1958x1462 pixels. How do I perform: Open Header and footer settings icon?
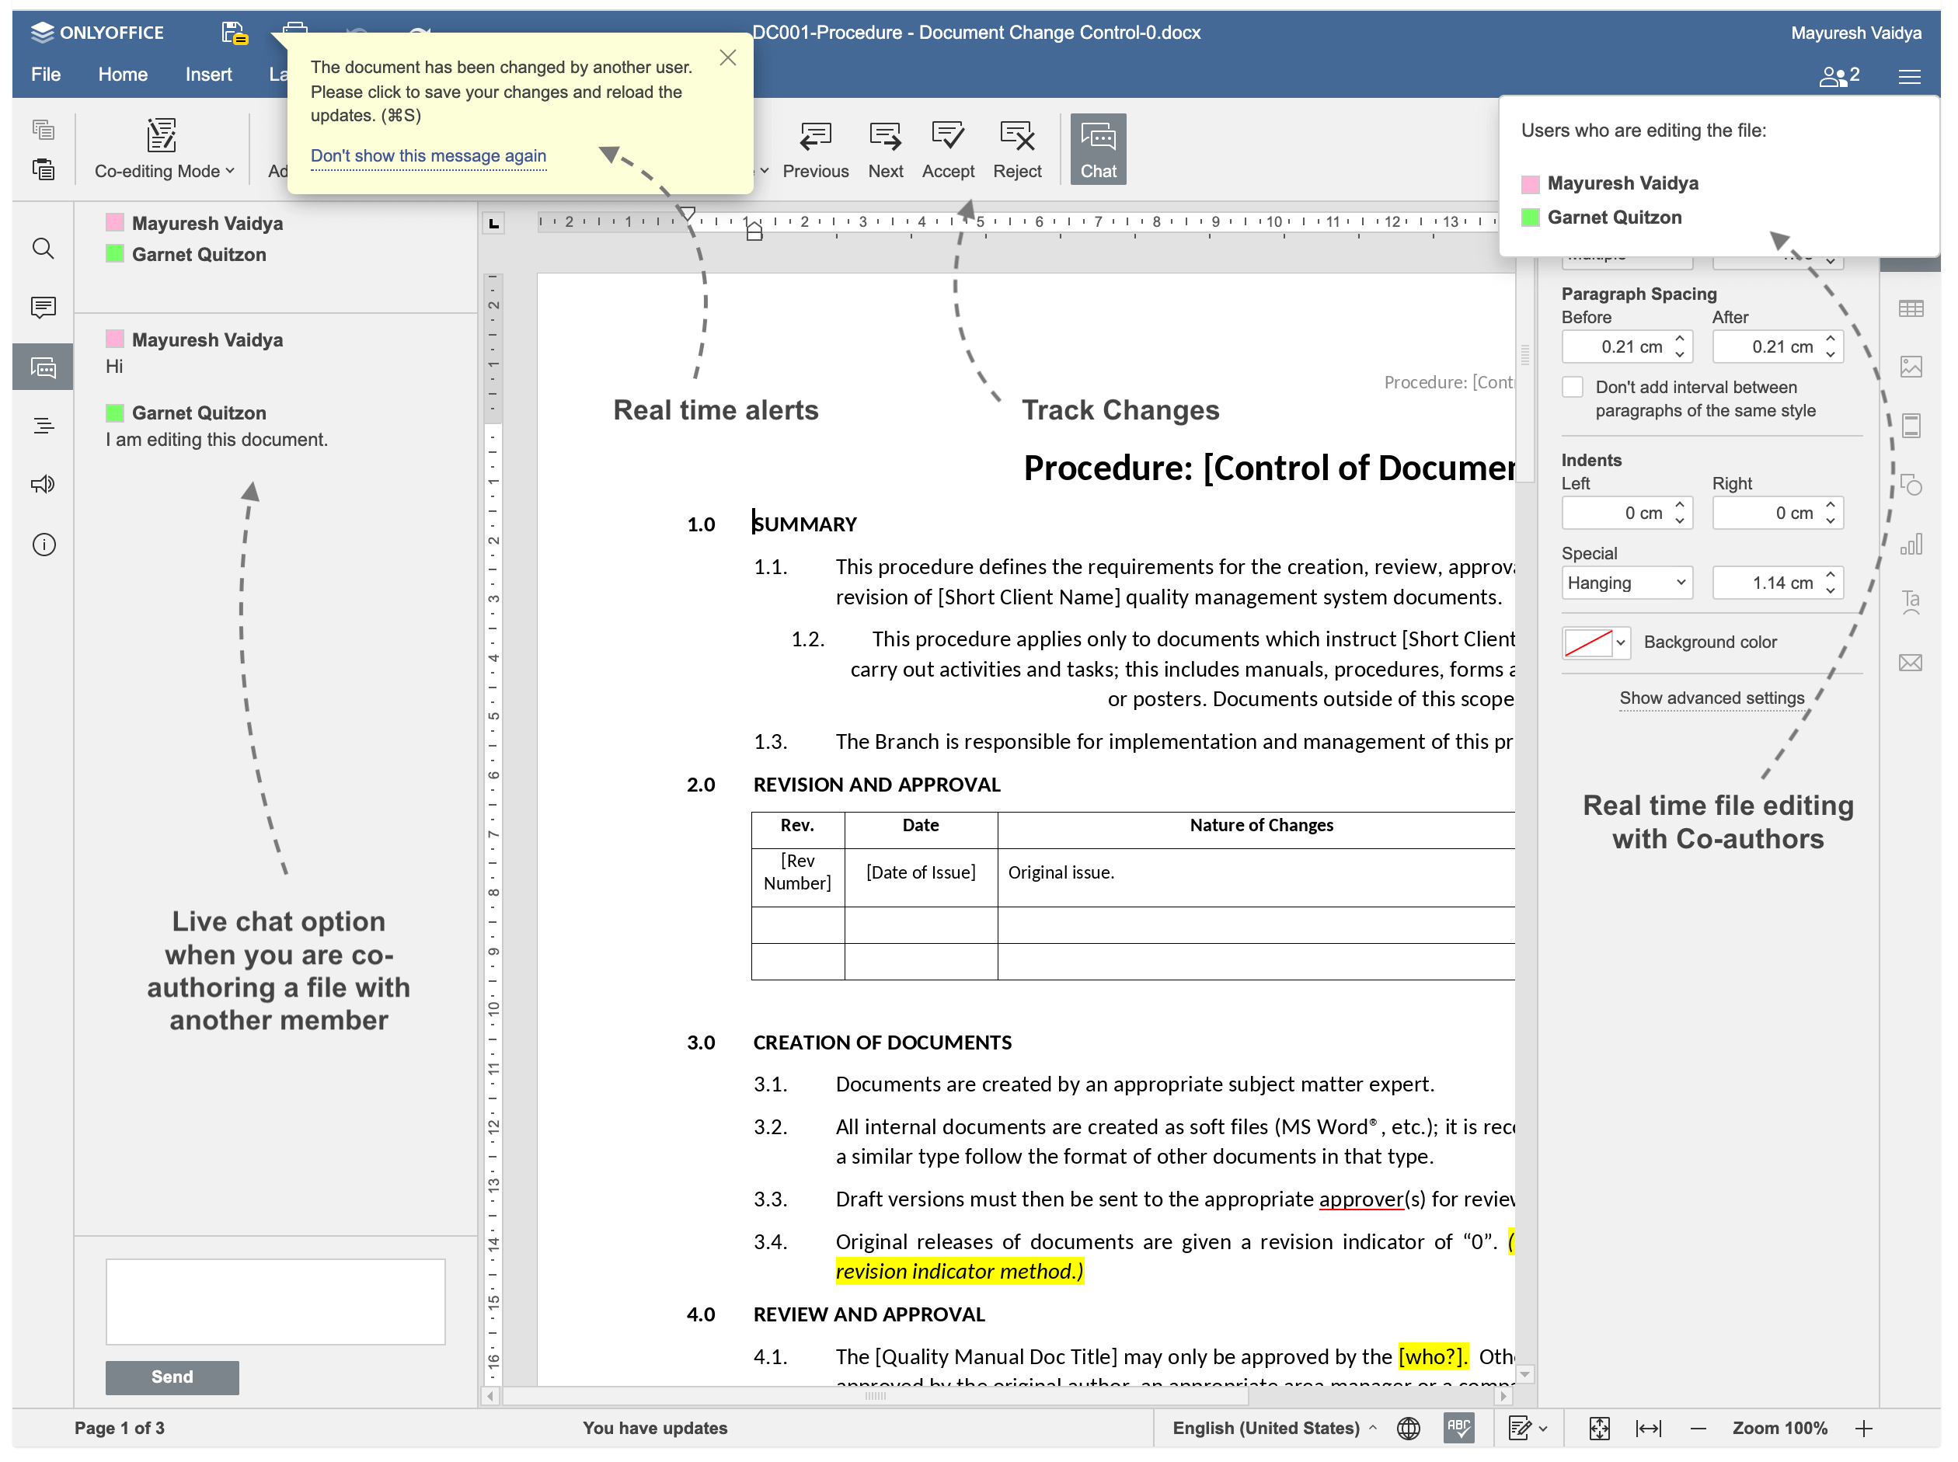click(x=1910, y=426)
